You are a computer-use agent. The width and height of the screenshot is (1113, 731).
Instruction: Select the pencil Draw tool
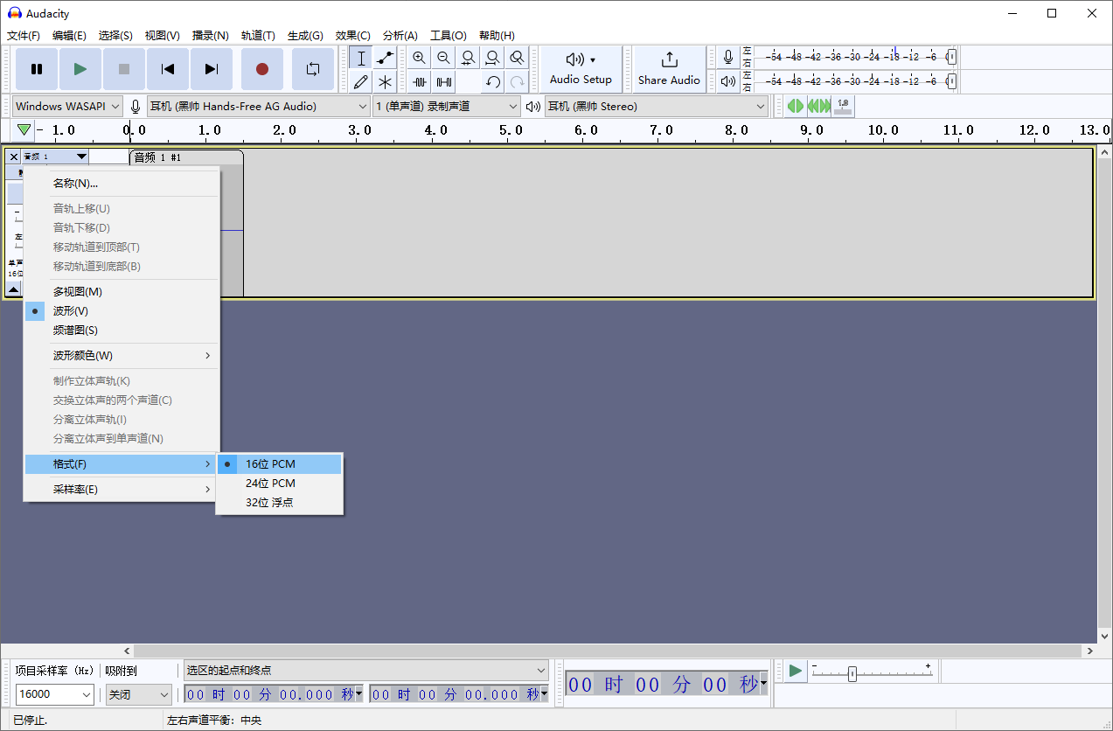(x=361, y=82)
